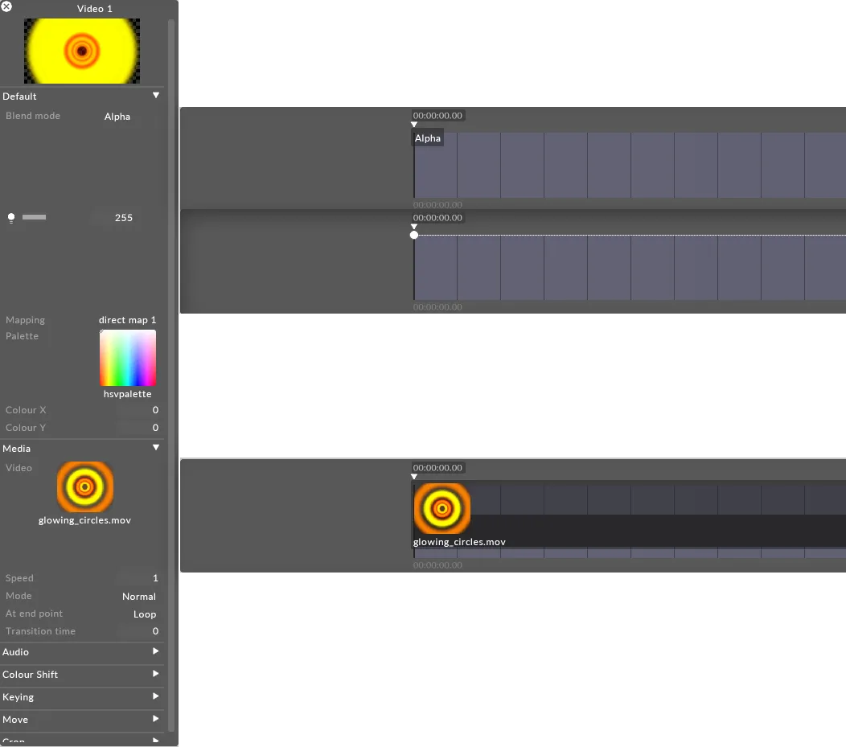Click the Video 1 preview thumbnail
Viewport: 846px width, 747px height.
[x=81, y=51]
